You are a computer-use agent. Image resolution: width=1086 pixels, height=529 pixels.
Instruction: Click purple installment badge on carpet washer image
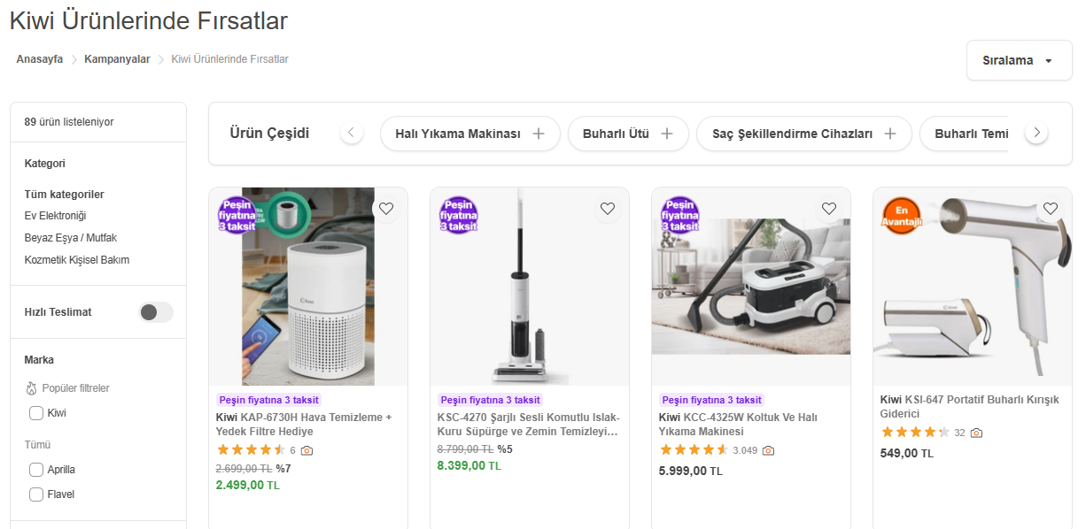(x=680, y=215)
